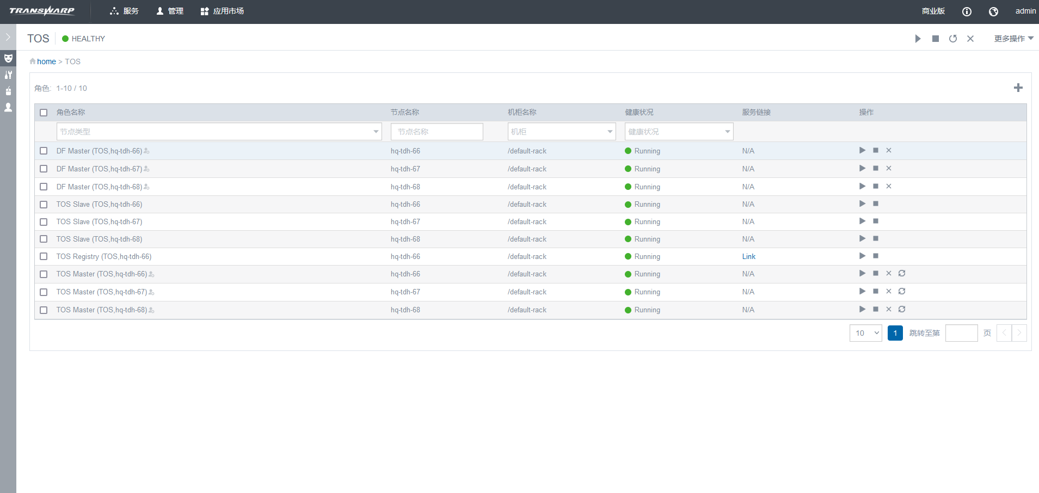Open the 应用市场 app market menu
This screenshot has height=493, width=1039.
pyautogui.click(x=222, y=11)
